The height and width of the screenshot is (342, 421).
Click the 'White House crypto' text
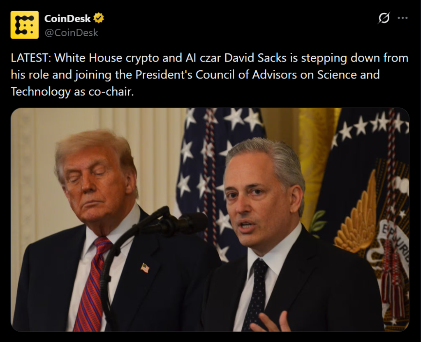click(x=106, y=58)
